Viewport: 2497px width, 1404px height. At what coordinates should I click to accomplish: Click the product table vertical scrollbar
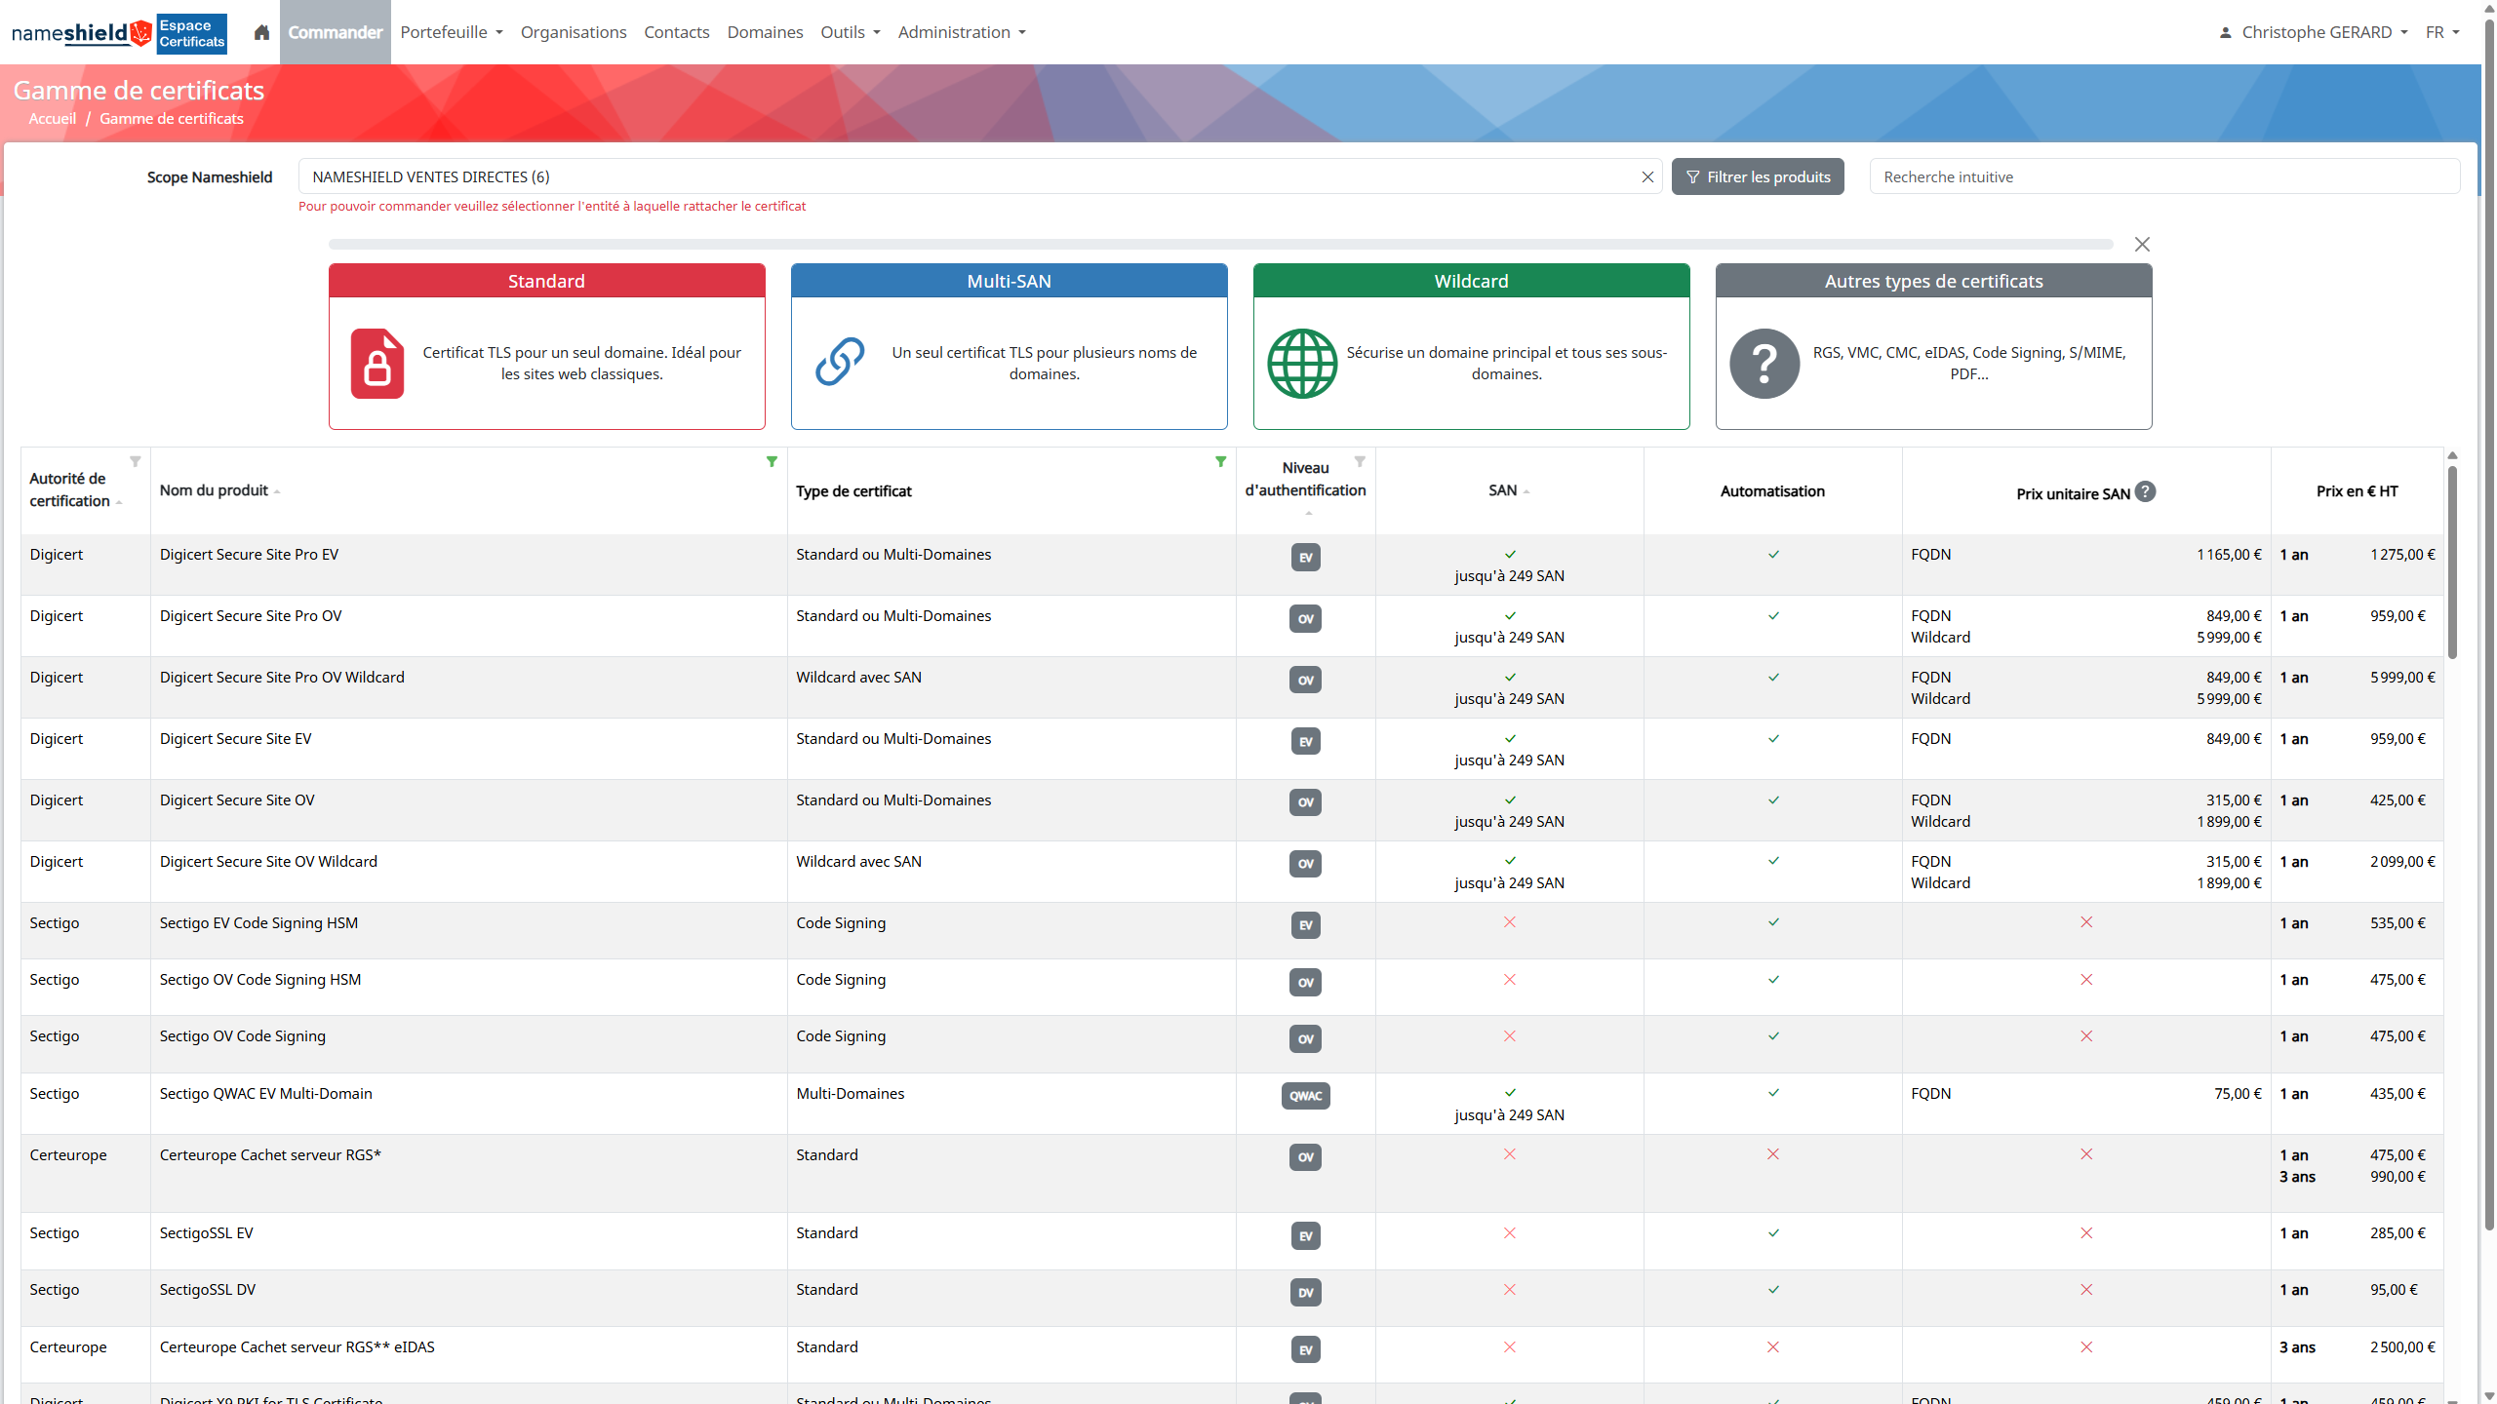(x=2452, y=564)
